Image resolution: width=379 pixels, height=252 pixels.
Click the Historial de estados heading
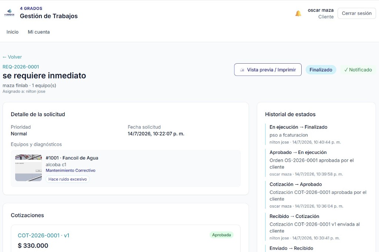point(290,114)
